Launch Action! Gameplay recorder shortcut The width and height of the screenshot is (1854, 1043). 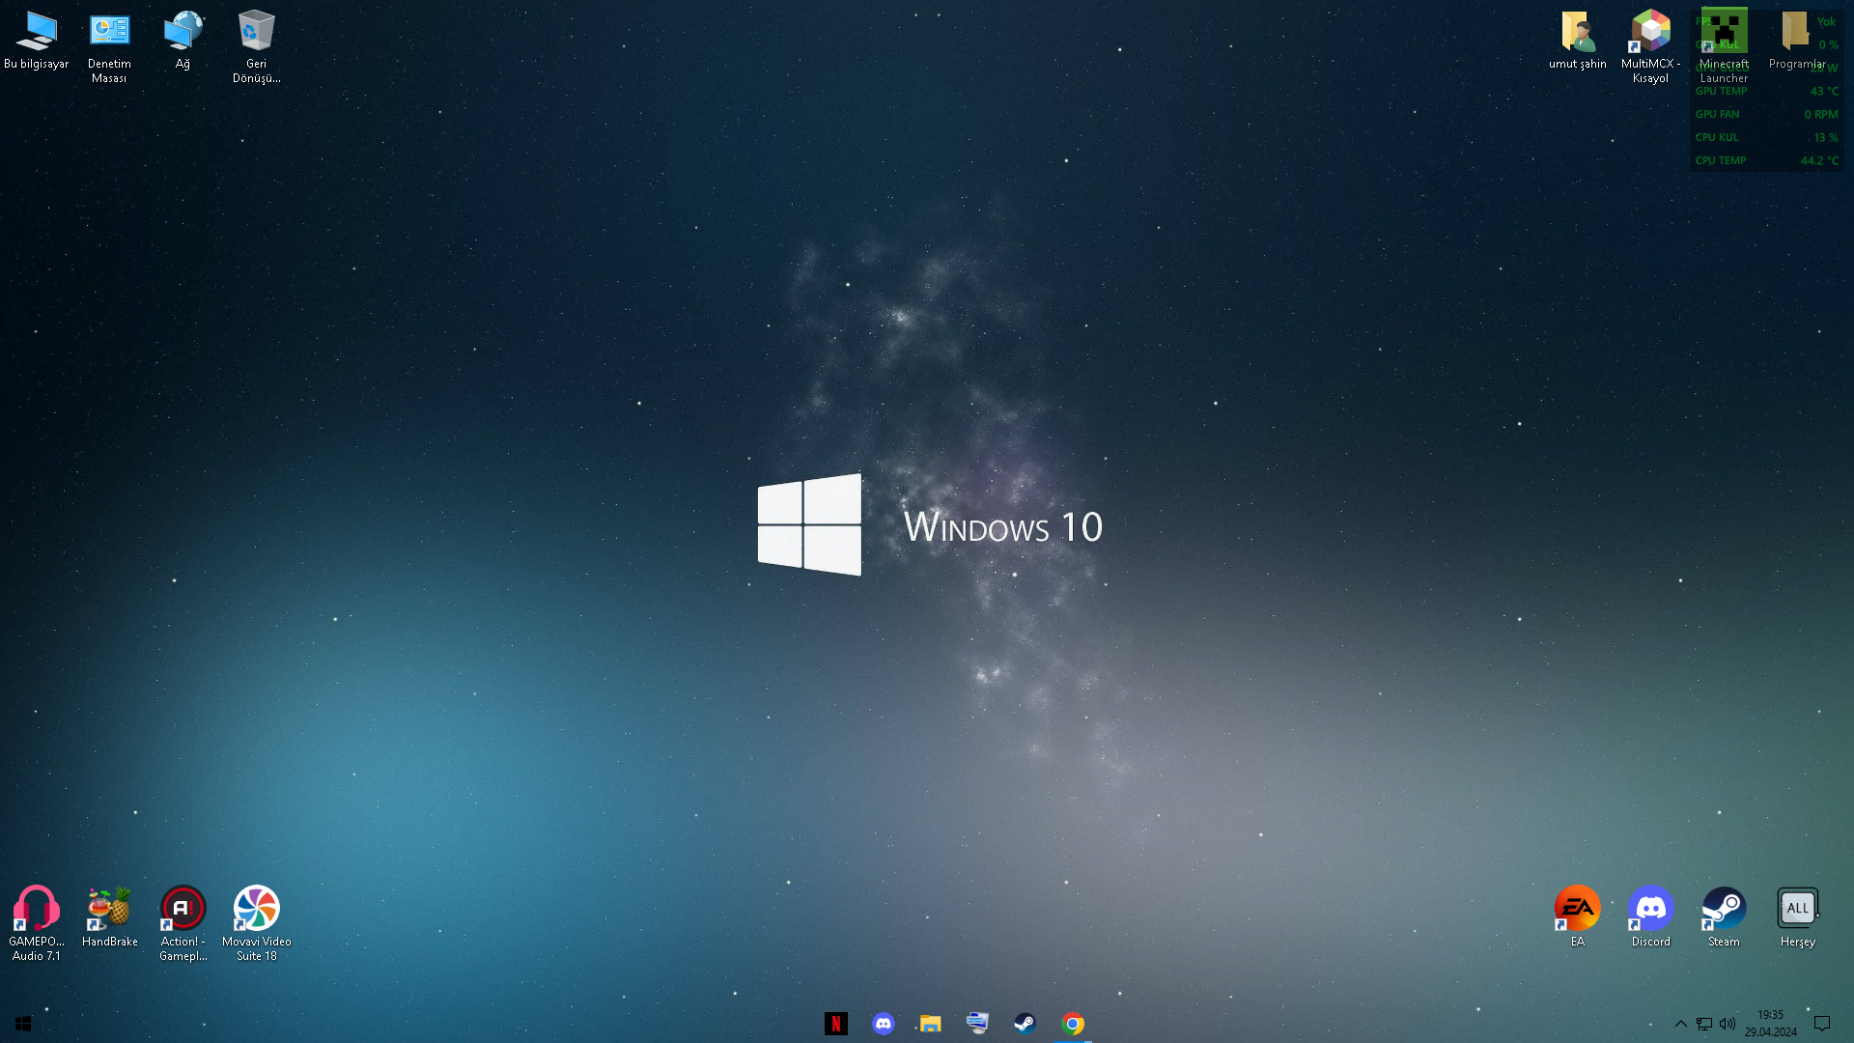click(183, 924)
